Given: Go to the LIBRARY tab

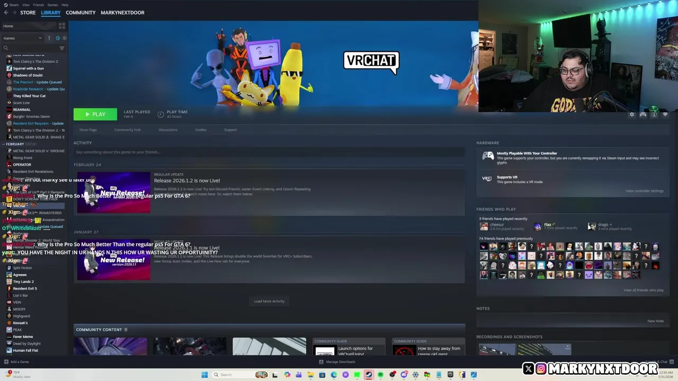Looking at the screenshot, I should (x=51, y=12).
